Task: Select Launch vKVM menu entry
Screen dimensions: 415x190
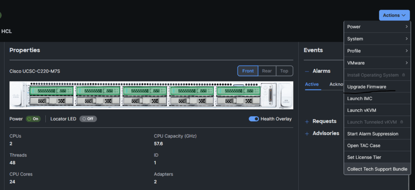Action: (377, 110)
